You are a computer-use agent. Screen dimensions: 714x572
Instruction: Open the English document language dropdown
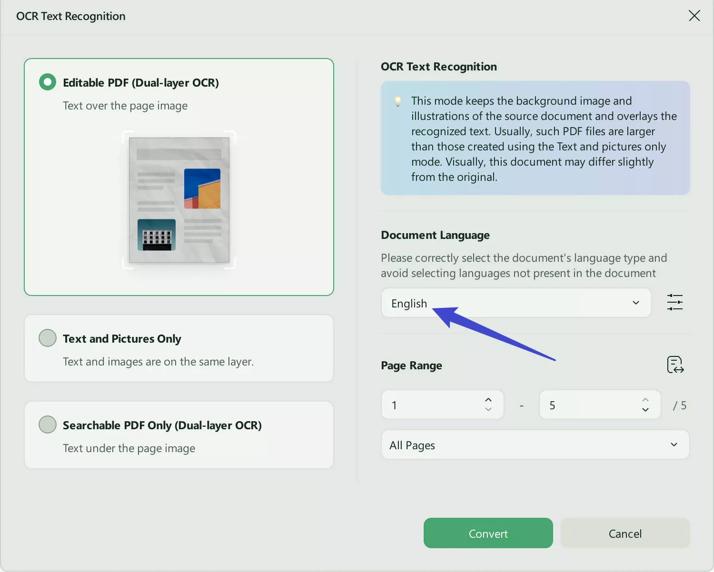[516, 303]
